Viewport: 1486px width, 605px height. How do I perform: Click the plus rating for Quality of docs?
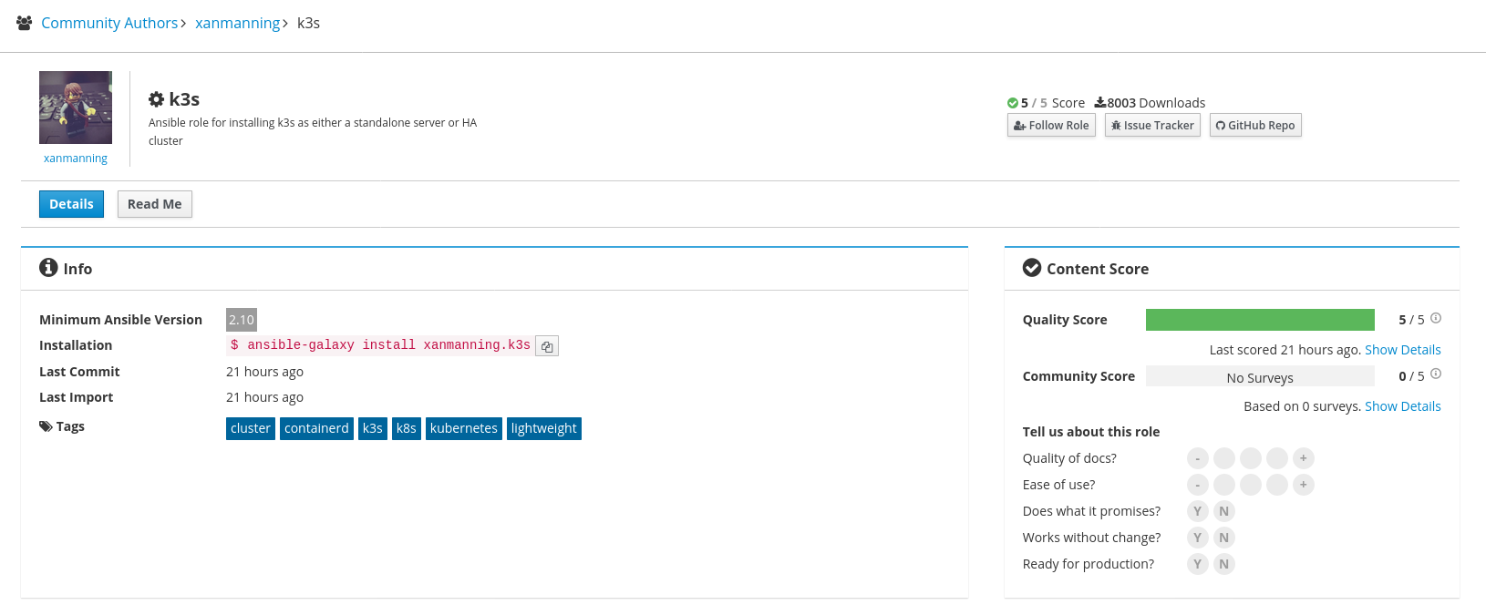[x=1304, y=458]
